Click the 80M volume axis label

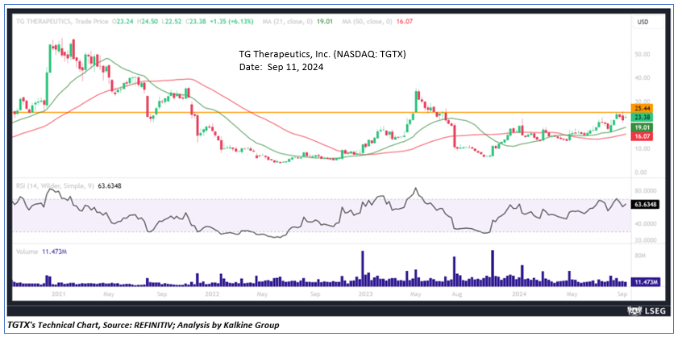[641, 256]
